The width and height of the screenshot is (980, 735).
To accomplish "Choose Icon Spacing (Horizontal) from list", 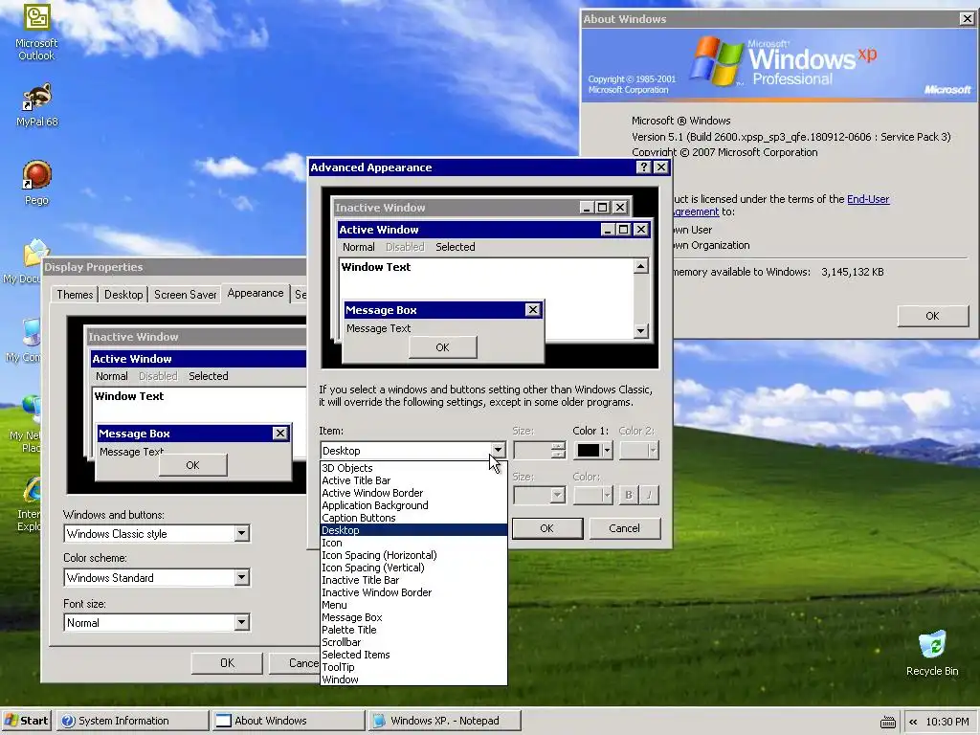I will point(413,555).
